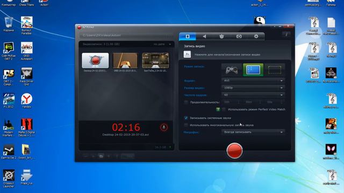Click the 'Desktop 24-02-2019 20-37-03.avi' filename text
344x193 pixels.
click(125, 135)
